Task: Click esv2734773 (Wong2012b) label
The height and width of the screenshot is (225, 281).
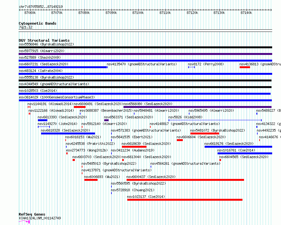Action: click(x=87, y=150)
